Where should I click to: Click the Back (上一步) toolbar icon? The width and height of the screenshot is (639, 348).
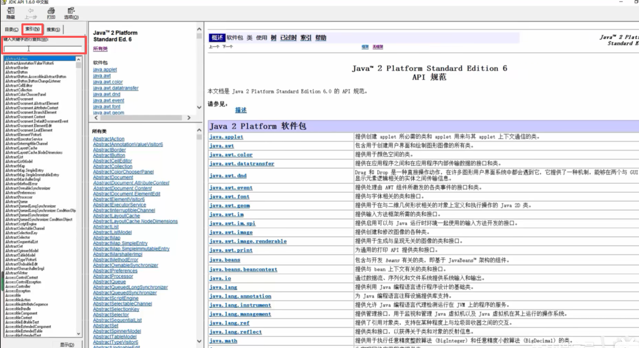tap(31, 13)
